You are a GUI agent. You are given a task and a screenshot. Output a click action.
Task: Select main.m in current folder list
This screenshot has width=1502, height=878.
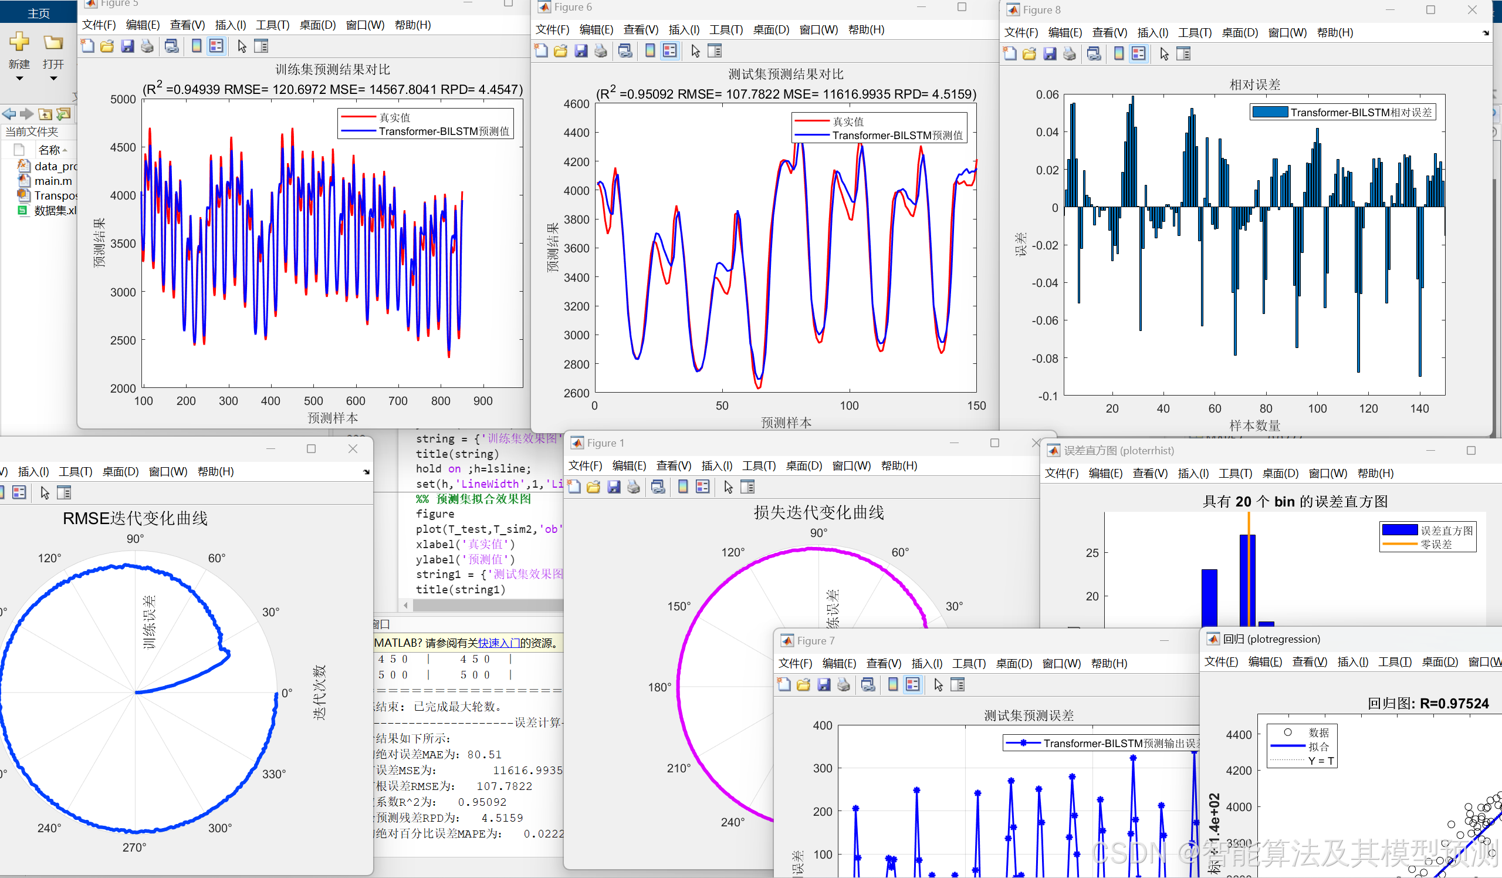[x=52, y=181]
